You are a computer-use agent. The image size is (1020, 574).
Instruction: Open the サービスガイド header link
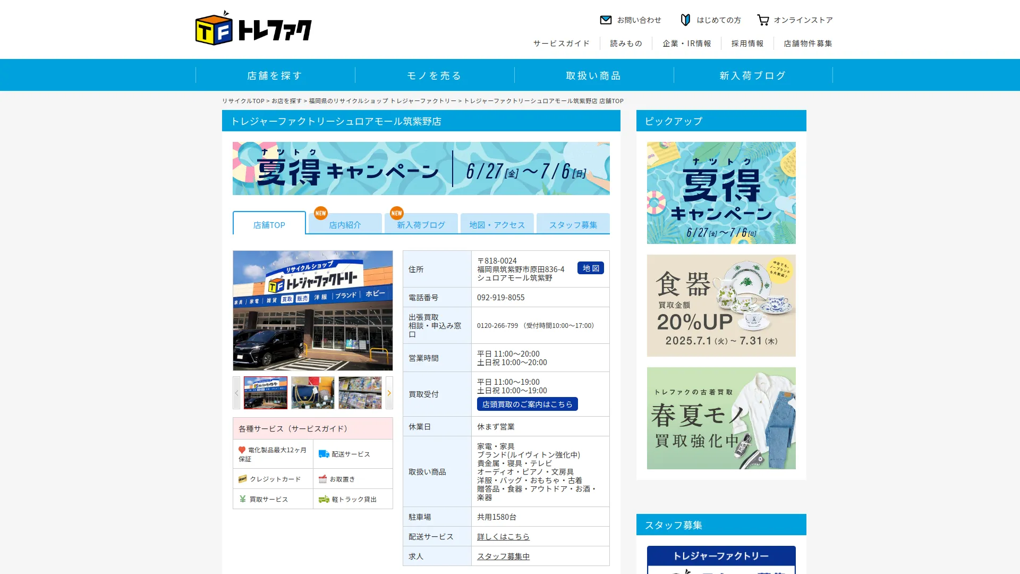click(x=562, y=43)
